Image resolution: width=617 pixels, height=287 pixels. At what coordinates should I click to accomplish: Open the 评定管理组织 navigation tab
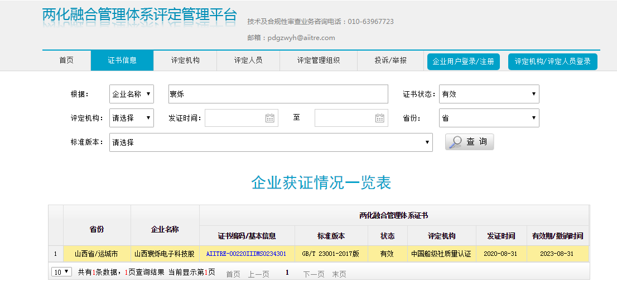pos(319,61)
